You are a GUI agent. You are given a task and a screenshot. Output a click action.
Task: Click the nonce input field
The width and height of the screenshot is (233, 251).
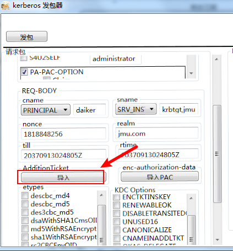[x=63, y=134]
